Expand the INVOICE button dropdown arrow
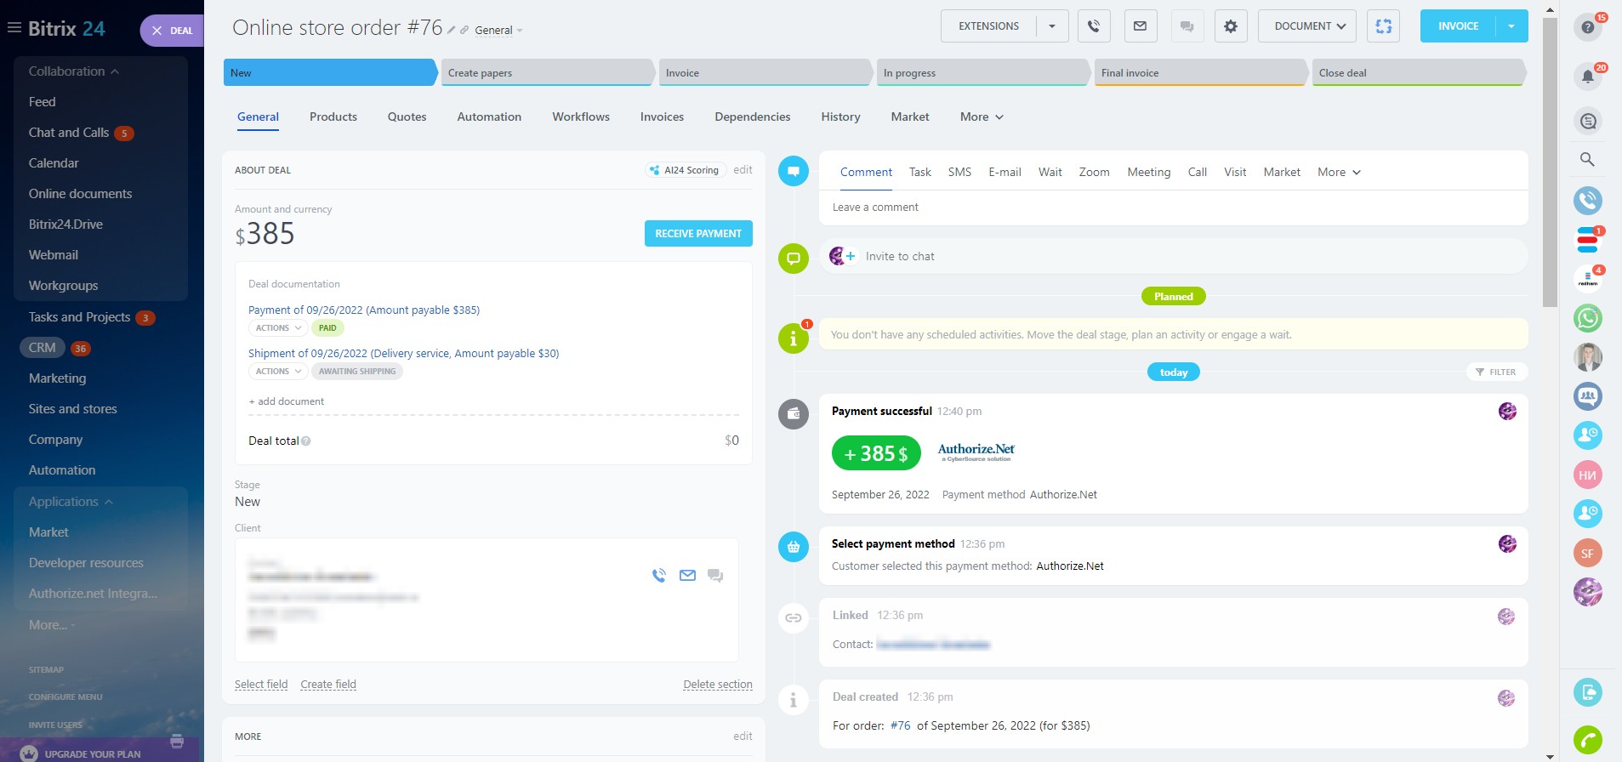Screen dimensions: 1622x762 [1511, 26]
